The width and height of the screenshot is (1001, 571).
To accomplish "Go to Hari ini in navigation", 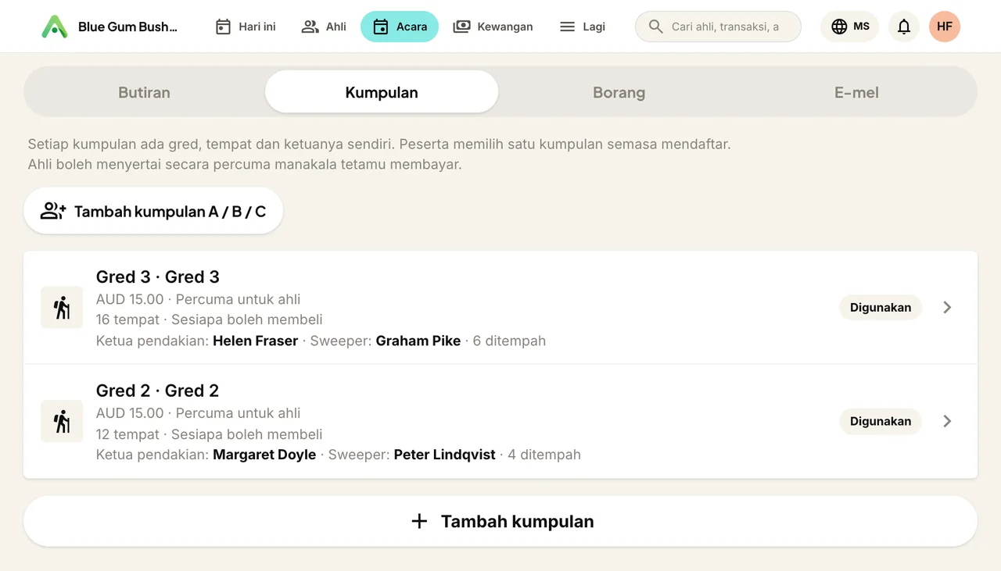I will click(x=246, y=27).
